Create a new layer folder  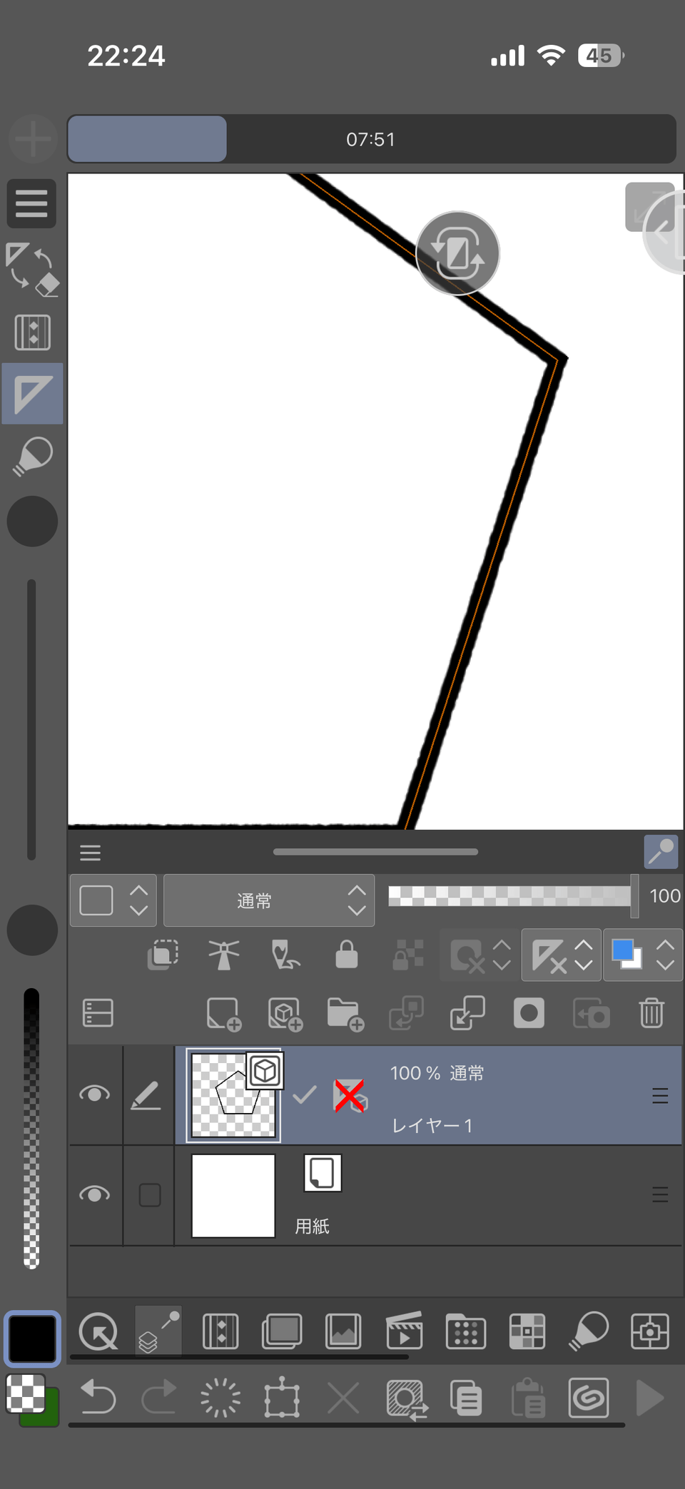pyautogui.click(x=346, y=1013)
